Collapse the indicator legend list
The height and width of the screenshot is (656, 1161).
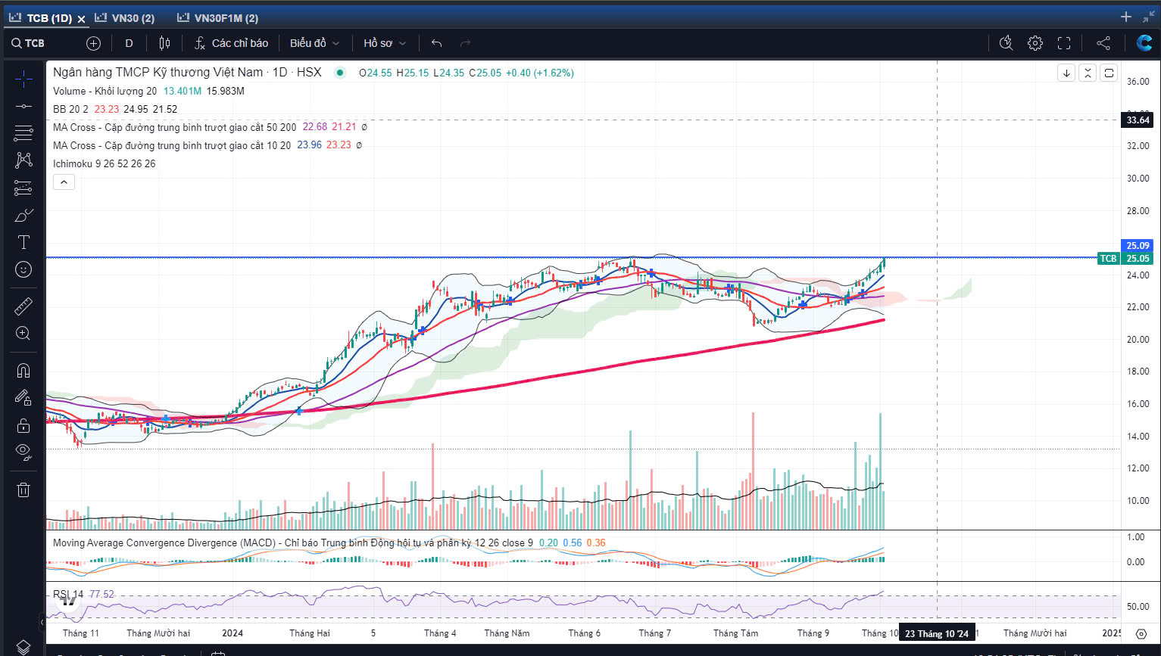coord(64,182)
